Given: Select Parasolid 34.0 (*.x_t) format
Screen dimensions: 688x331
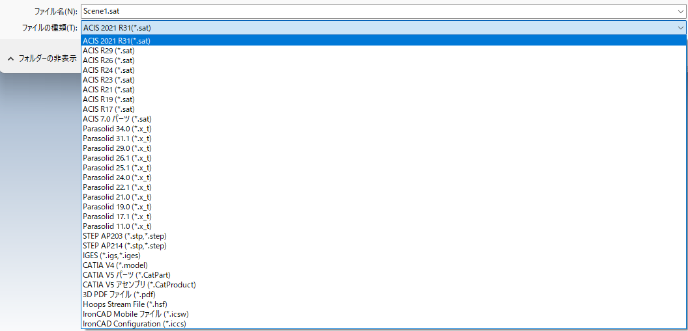Looking at the screenshot, I should tap(117, 129).
